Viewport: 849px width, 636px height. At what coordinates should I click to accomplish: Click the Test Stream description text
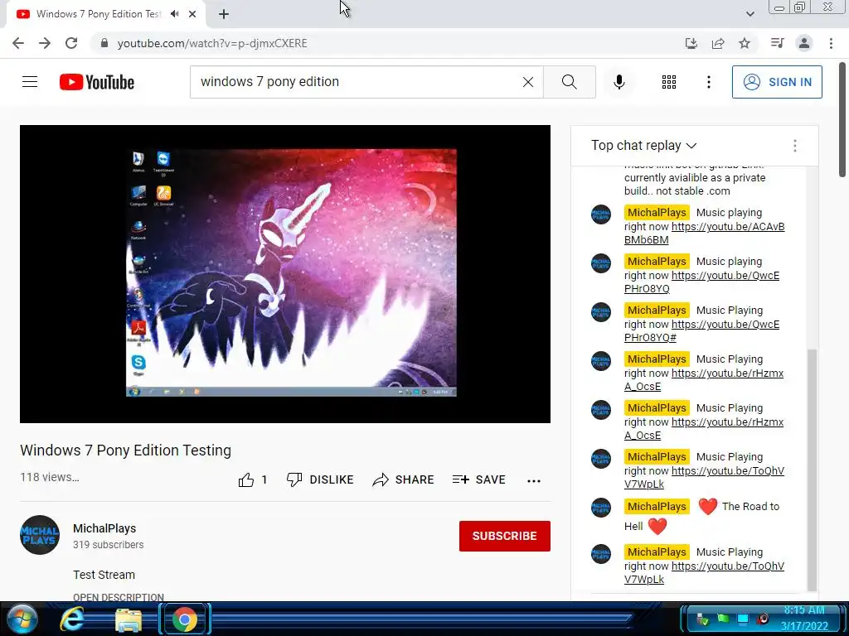104,575
